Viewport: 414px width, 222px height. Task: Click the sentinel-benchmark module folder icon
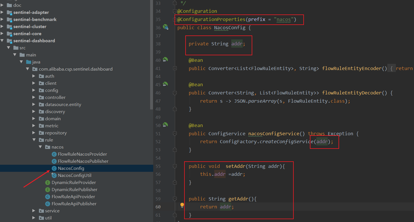9,20
